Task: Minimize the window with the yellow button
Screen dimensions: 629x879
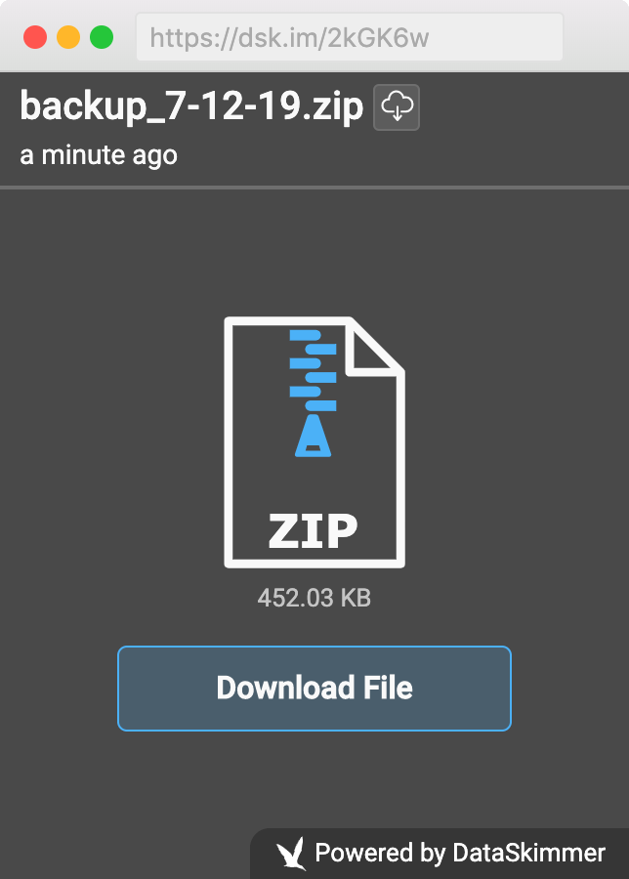Action: tap(68, 37)
